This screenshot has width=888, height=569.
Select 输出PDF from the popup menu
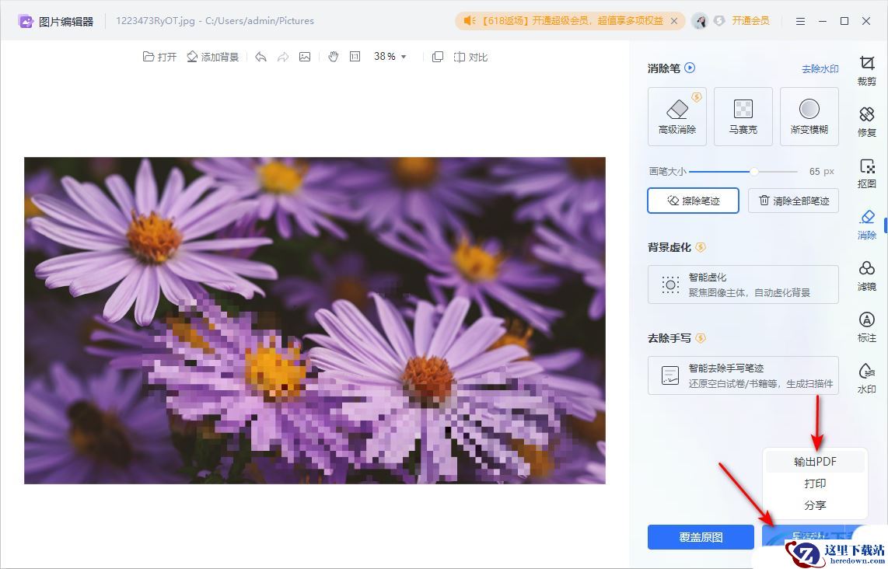815,462
